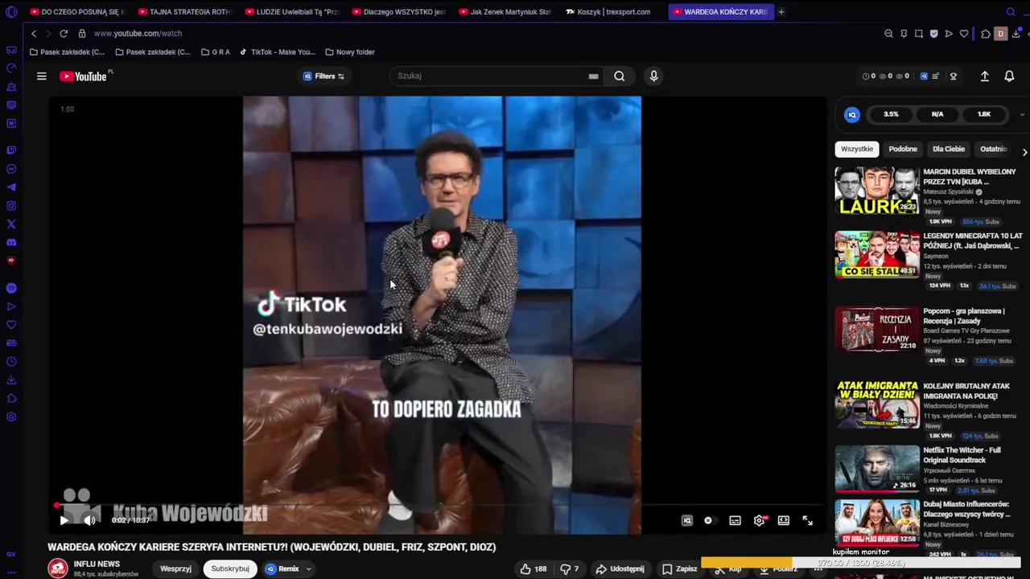Dislike the video (7)
The width and height of the screenshot is (1030, 579).
click(x=570, y=569)
